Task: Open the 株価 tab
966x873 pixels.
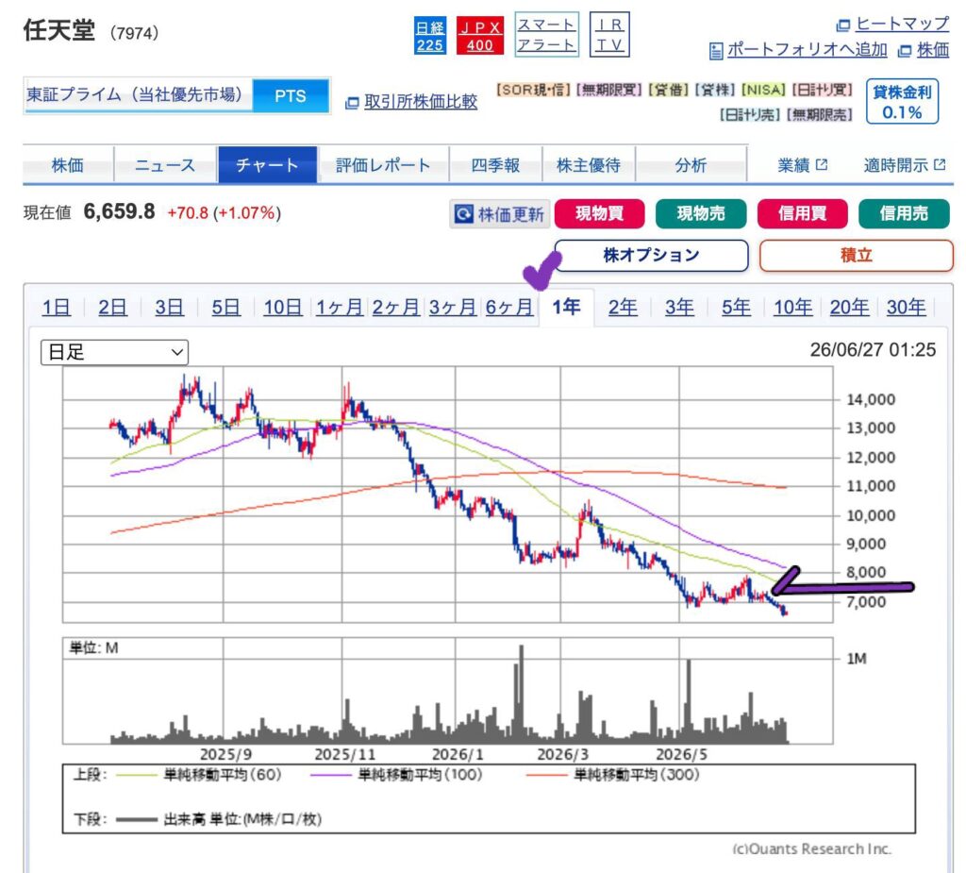Action: click(68, 165)
